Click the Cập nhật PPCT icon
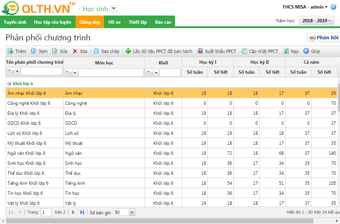Screen dimensions: 340x224 pos(244,51)
